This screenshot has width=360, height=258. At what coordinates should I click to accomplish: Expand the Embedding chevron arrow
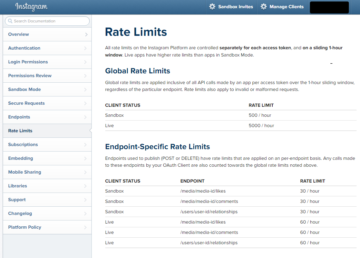pyautogui.click(x=85, y=158)
